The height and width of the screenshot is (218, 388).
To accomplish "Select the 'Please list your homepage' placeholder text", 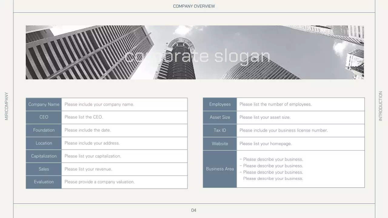I will coord(266,144).
